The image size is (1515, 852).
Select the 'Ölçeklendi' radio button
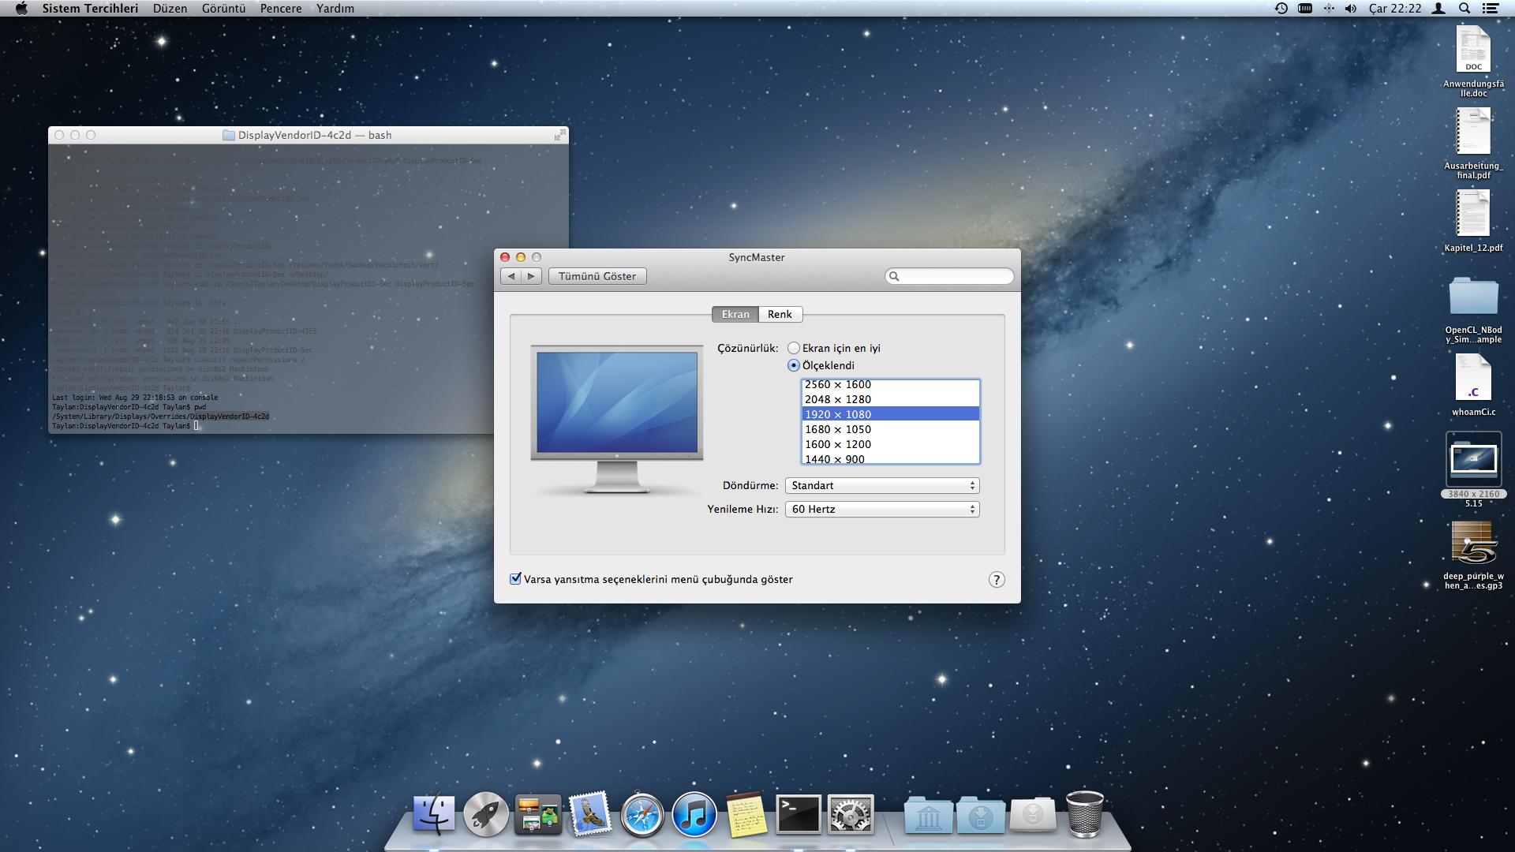pos(794,365)
